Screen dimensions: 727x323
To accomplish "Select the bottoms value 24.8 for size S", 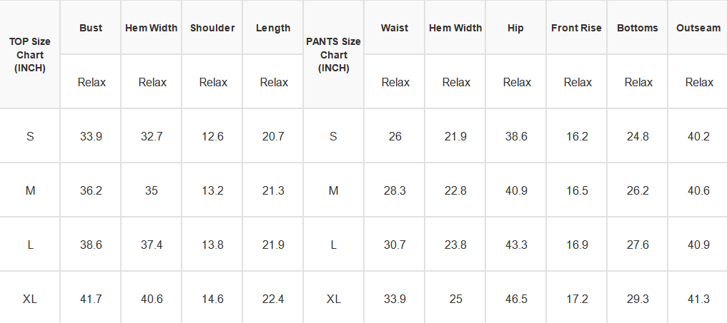I will [x=637, y=136].
